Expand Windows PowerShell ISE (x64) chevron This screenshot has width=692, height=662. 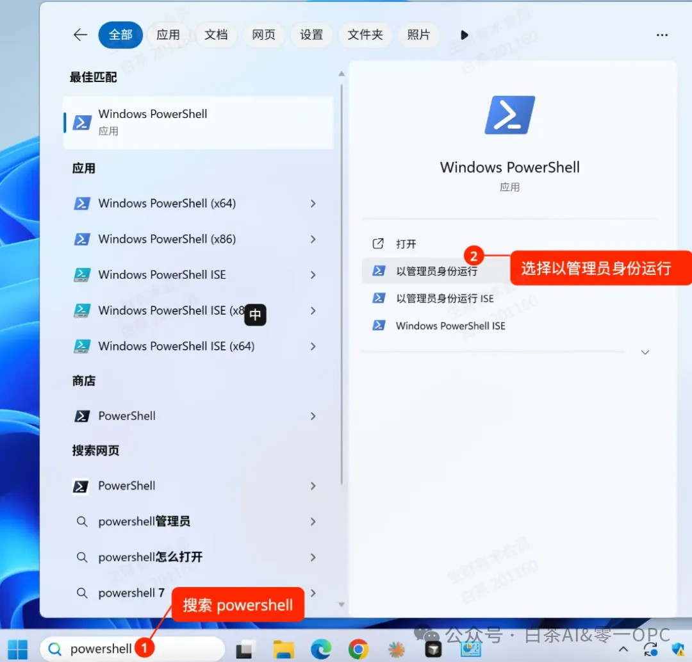pyautogui.click(x=313, y=347)
